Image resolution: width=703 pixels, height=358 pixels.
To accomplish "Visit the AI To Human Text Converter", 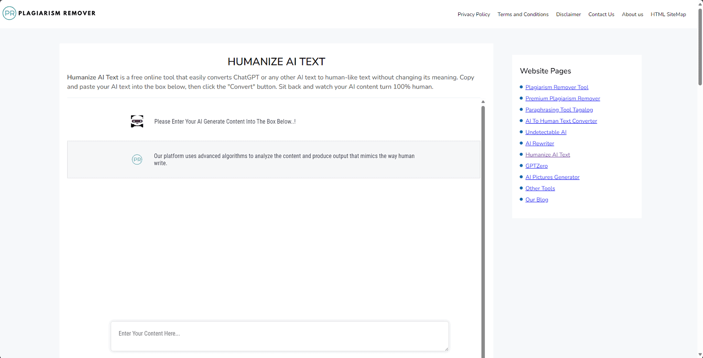I will [561, 121].
